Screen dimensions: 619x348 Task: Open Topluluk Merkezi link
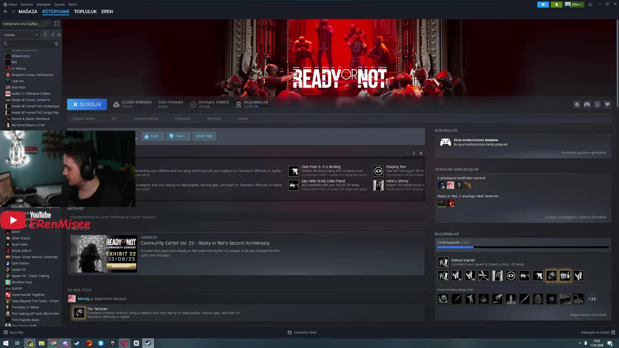tap(146, 118)
